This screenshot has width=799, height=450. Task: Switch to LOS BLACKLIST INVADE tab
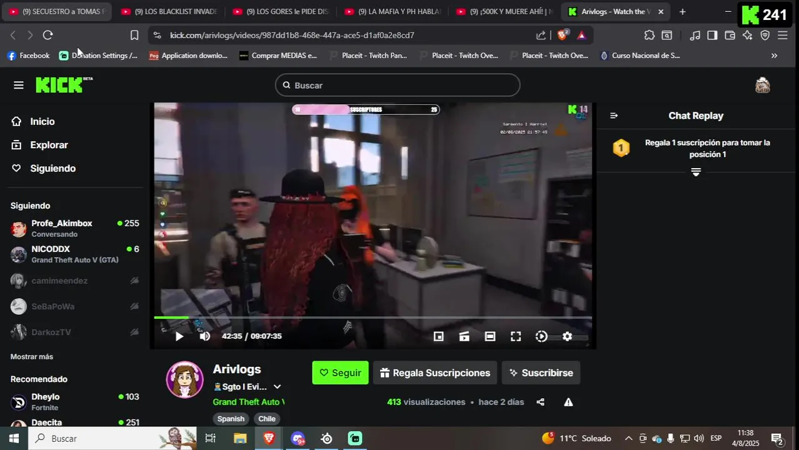(169, 12)
